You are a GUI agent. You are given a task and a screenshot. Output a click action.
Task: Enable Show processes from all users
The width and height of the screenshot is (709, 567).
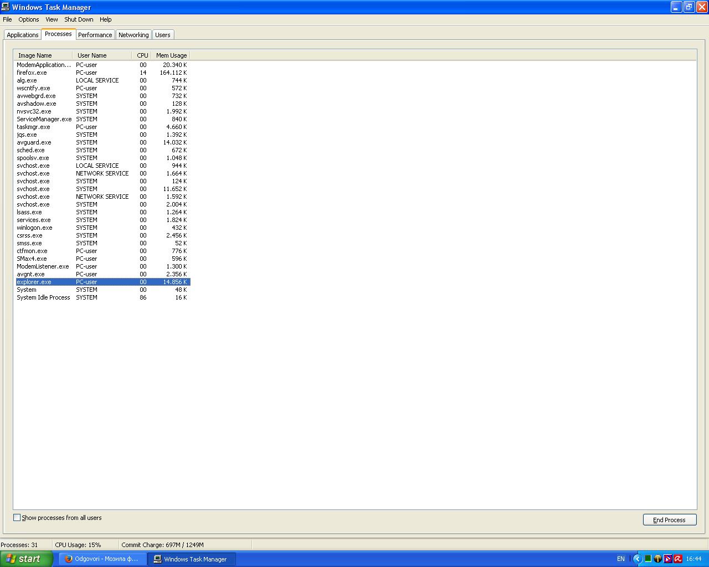tap(17, 518)
